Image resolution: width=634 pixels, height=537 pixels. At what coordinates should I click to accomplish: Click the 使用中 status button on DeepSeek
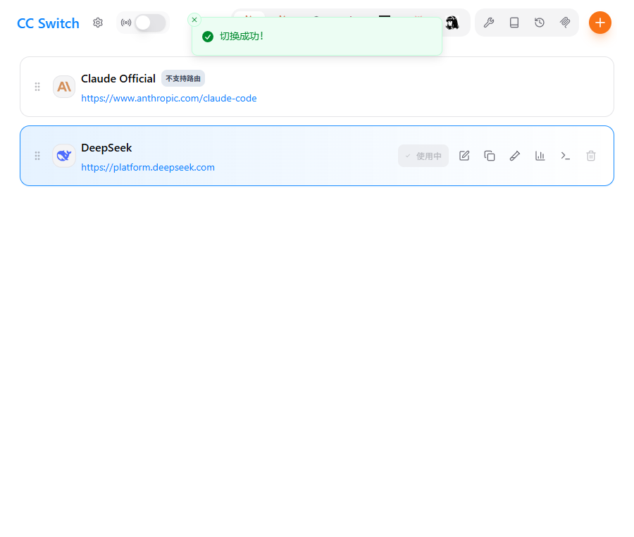coord(423,156)
